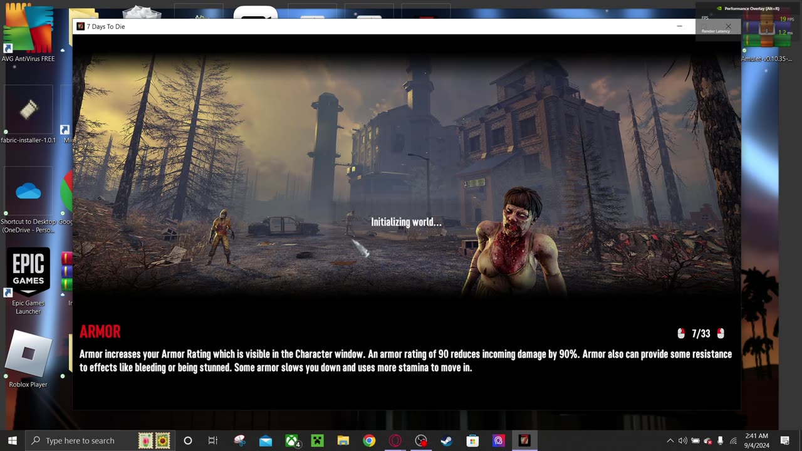Click the flower search highlight in search box

[154, 440]
